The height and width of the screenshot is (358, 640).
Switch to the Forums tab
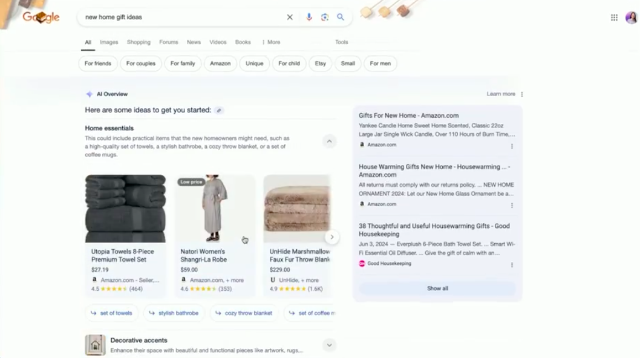click(x=169, y=42)
